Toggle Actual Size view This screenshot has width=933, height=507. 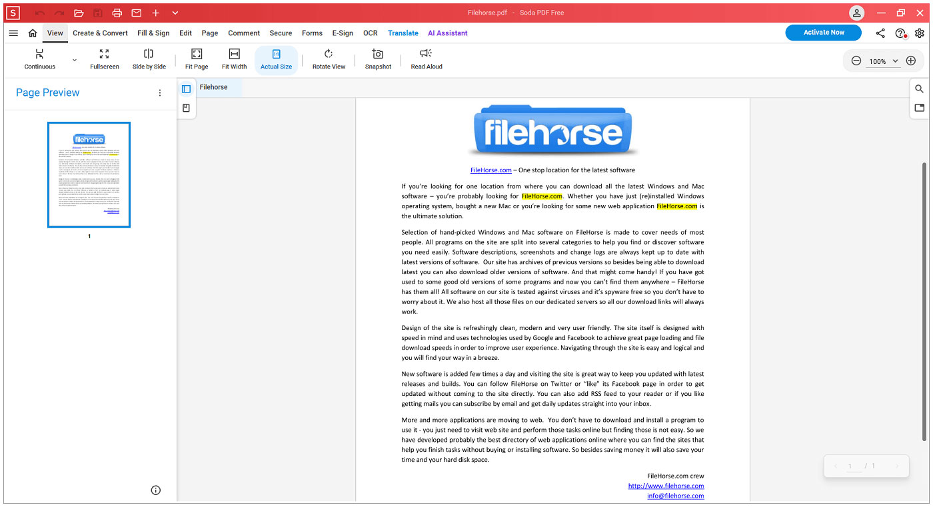click(276, 60)
